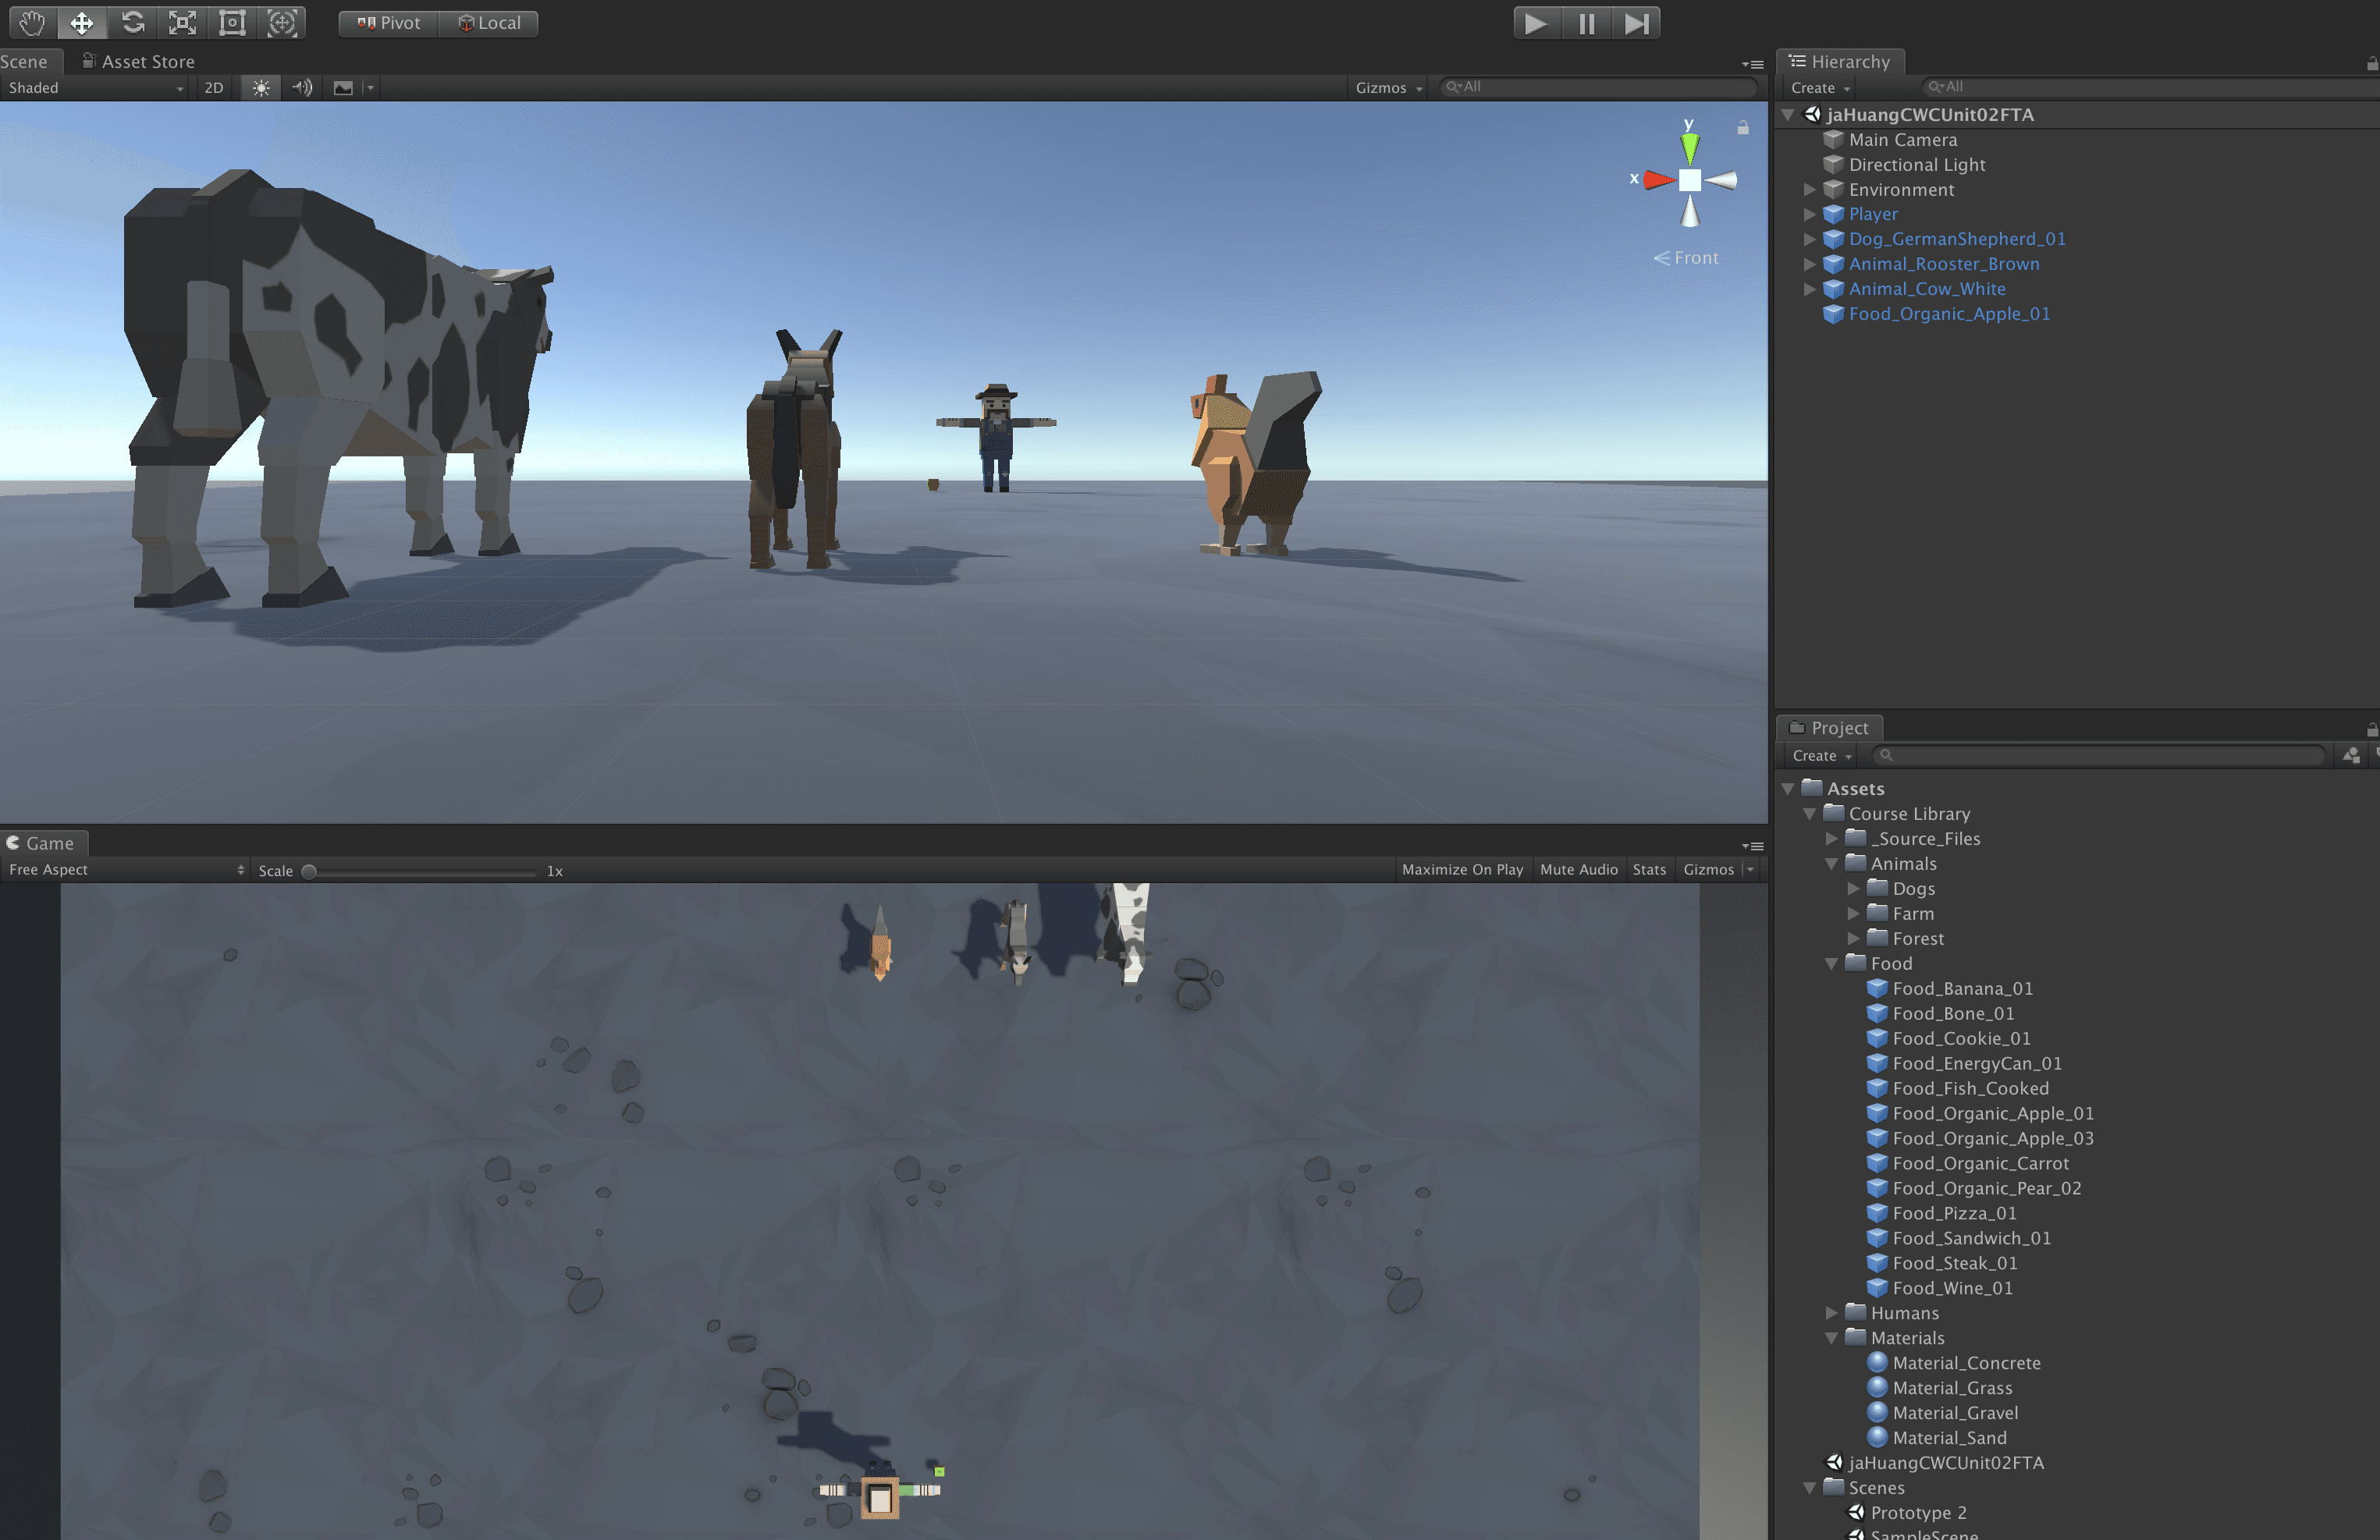Viewport: 2380px width, 1540px height.
Task: Select the Move tool
Action: click(82, 23)
